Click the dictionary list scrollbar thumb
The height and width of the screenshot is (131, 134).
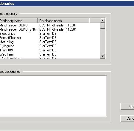[x=103, y=26]
